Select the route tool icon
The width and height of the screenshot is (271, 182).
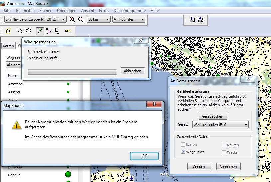[x=49, y=31]
